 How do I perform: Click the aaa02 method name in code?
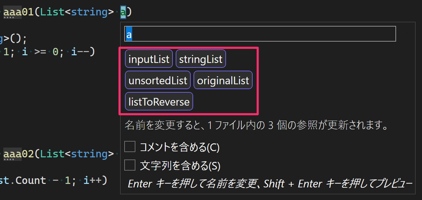pos(18,154)
